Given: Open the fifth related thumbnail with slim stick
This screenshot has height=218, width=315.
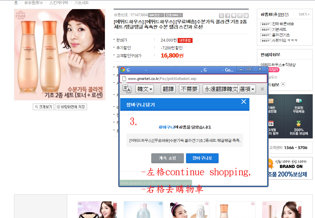Looking at the screenshot, I should (x=282, y=210).
